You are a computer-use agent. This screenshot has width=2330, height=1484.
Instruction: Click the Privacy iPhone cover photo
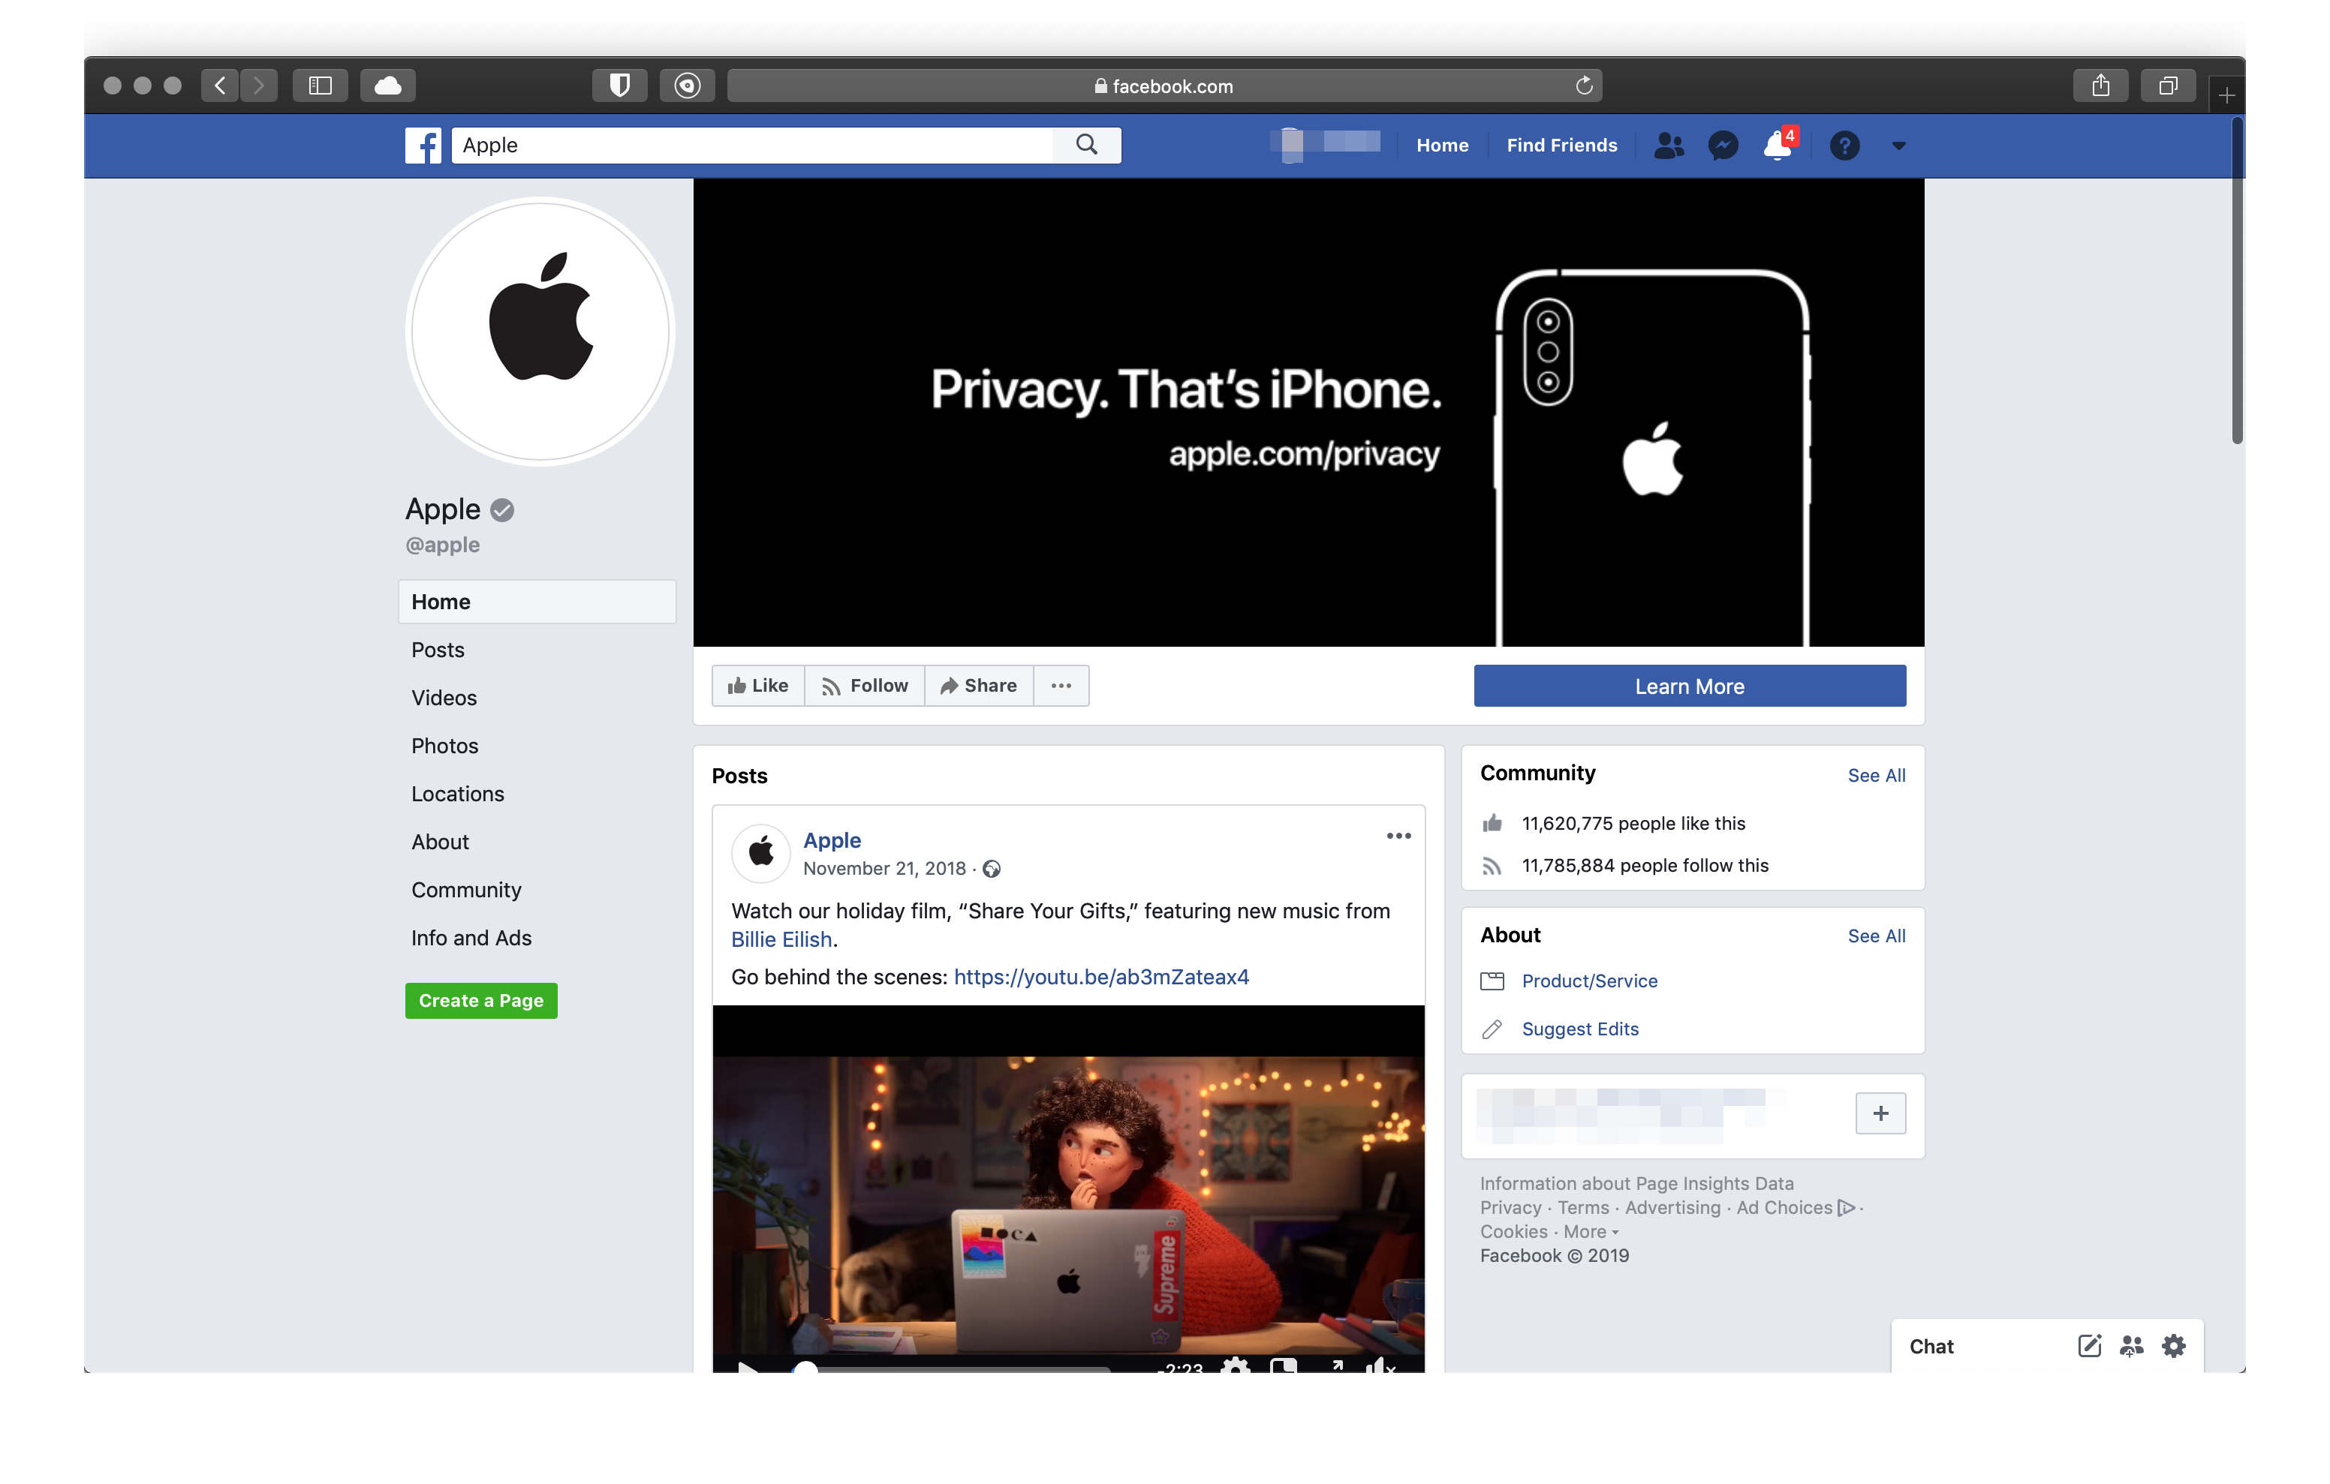1308,412
